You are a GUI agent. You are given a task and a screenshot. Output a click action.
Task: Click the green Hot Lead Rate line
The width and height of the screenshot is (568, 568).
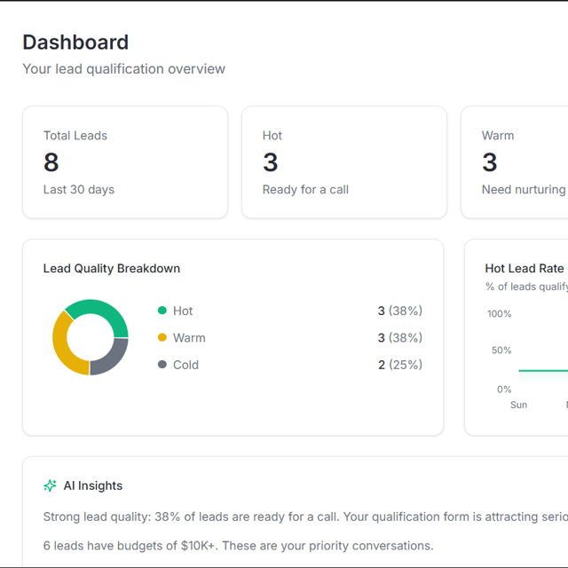tap(541, 370)
